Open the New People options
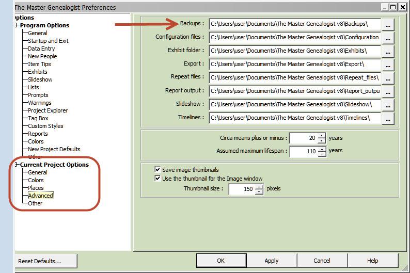The image size is (410, 273). click(42, 56)
